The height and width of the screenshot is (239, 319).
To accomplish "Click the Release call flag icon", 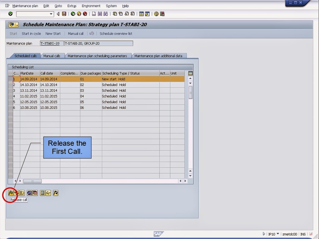I will (11, 193).
